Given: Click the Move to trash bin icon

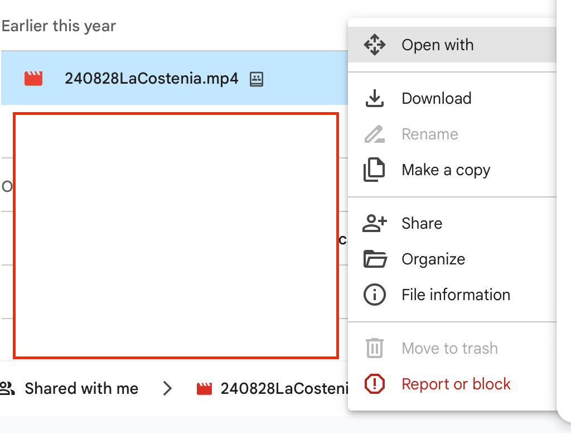Looking at the screenshot, I should click(x=374, y=348).
